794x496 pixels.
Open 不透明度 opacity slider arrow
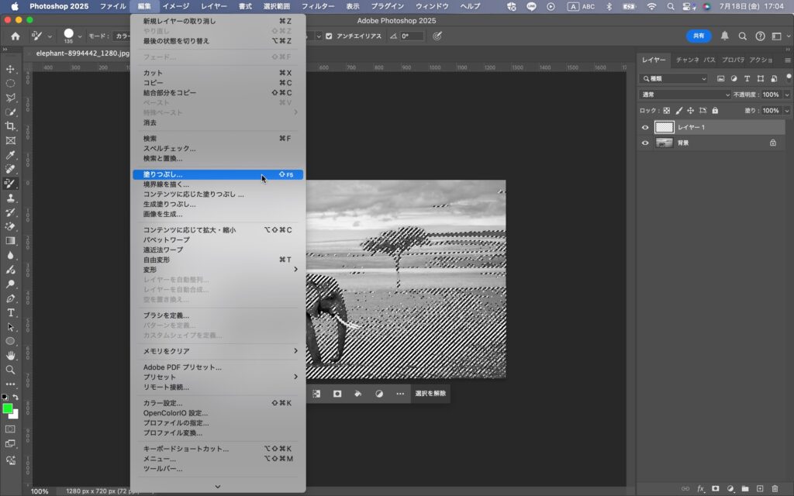tap(786, 95)
